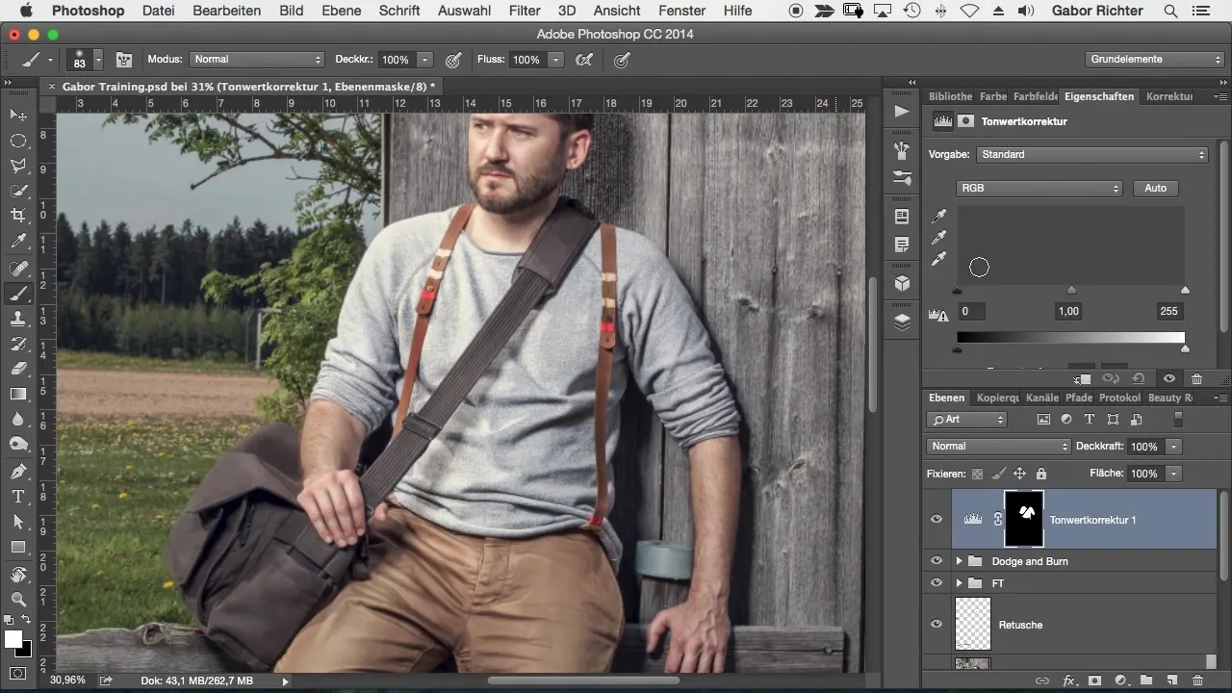Screen dimensions: 1232x693
Task: Select the Blur tool
Action: 18,419
